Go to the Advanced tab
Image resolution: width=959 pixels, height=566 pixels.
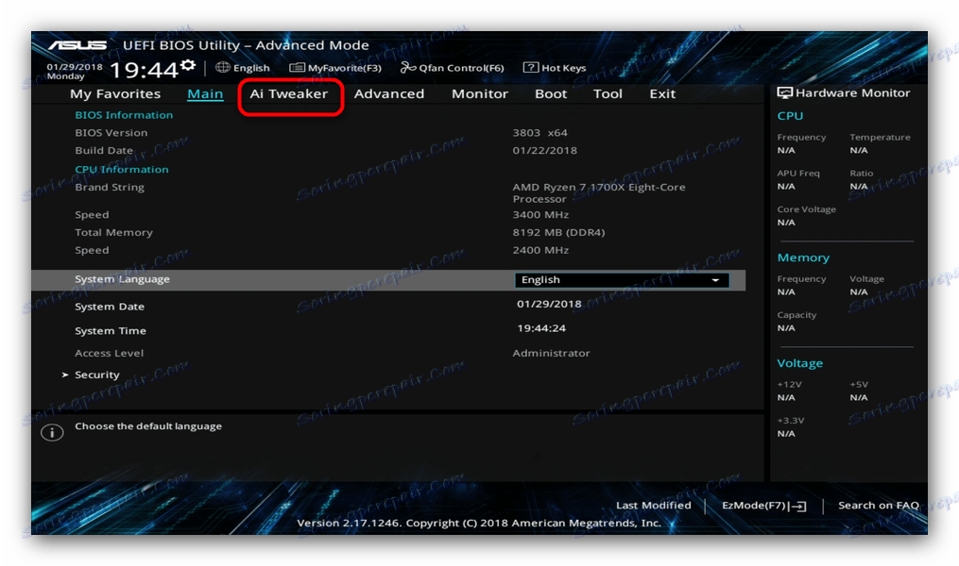389,94
